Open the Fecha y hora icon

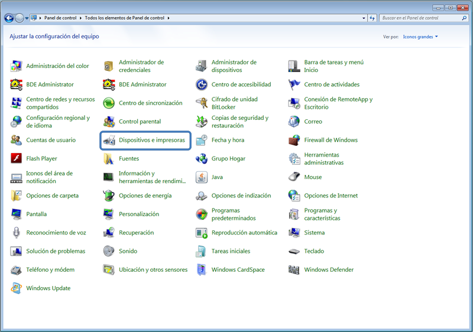(x=201, y=140)
